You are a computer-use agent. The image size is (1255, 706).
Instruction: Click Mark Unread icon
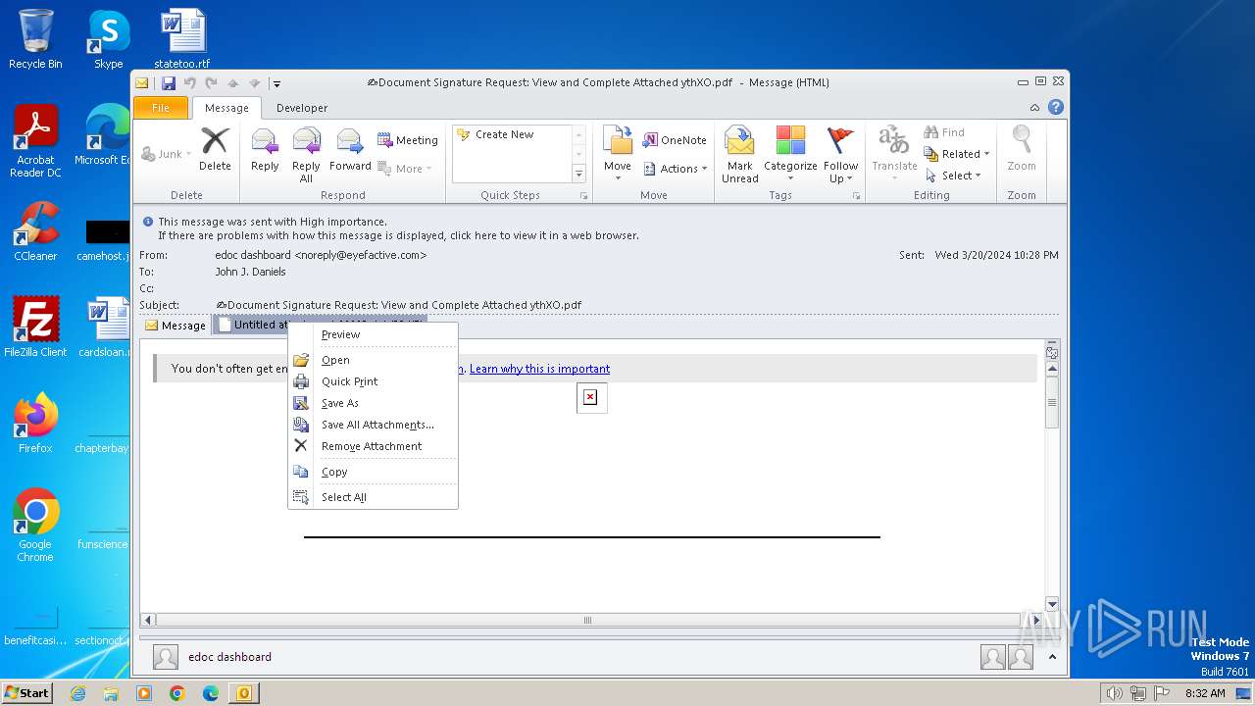[x=740, y=155]
